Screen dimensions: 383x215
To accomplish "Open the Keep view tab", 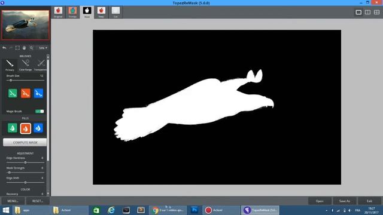I will [101, 12].
